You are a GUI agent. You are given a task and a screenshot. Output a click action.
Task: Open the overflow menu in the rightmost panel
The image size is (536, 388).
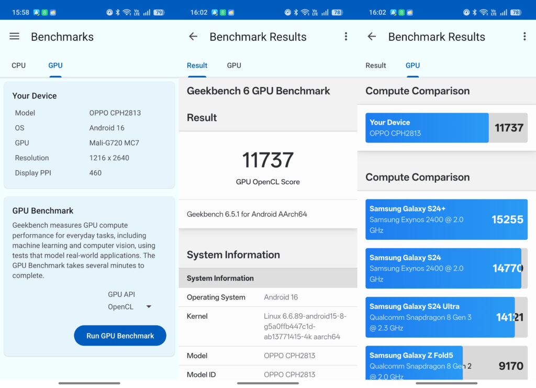[x=524, y=36]
